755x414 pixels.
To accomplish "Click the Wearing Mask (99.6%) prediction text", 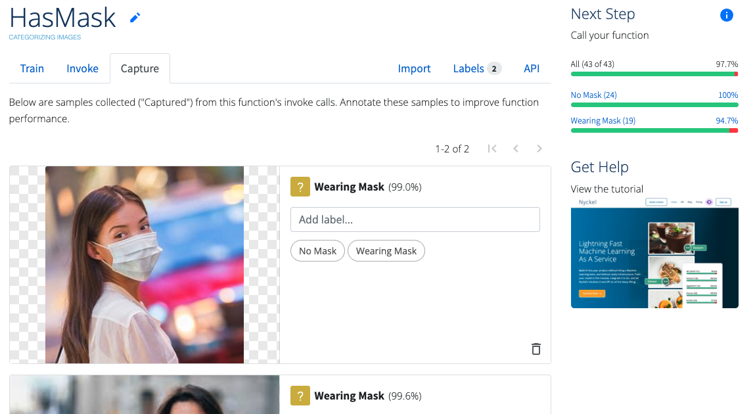I will [x=368, y=396].
